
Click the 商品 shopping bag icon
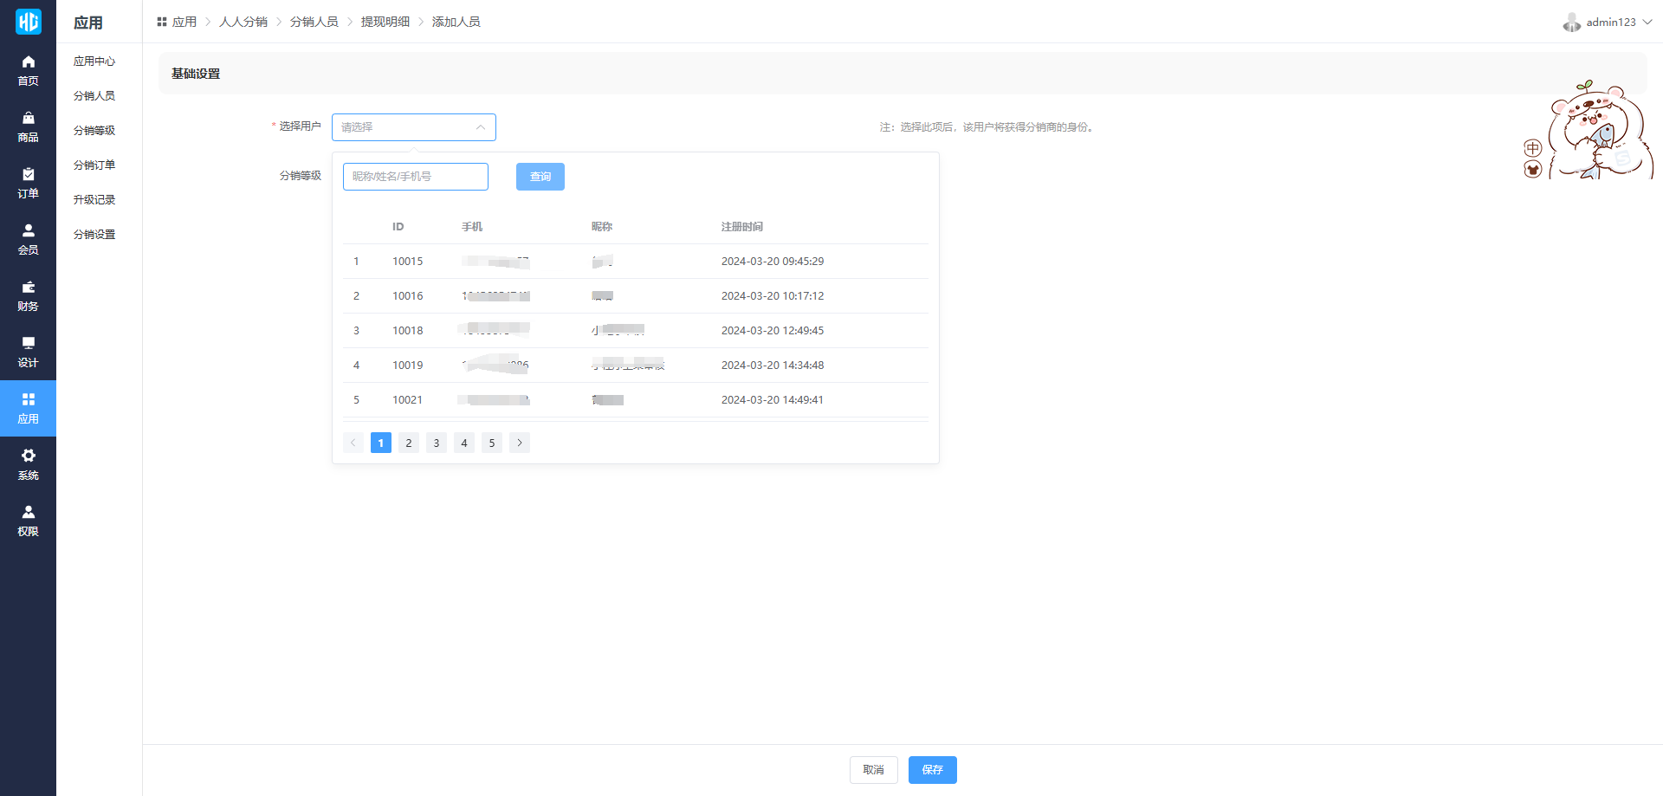[x=28, y=119]
